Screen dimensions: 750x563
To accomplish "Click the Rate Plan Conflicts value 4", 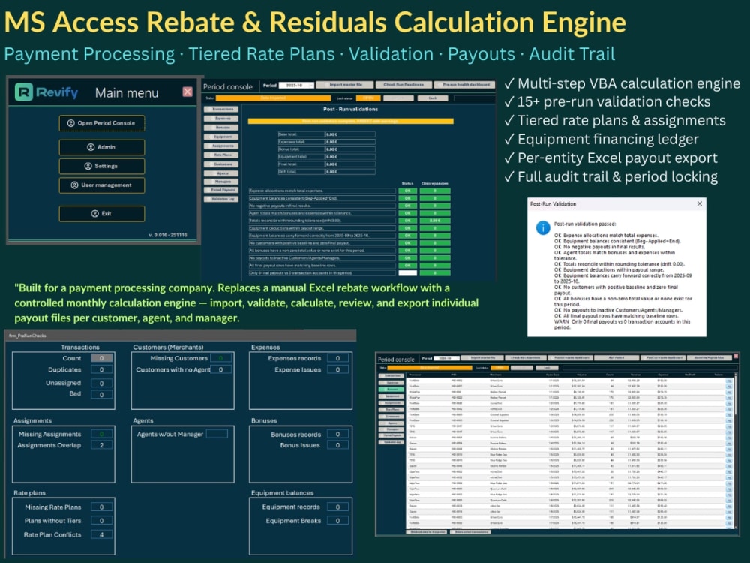I will 101,534.
